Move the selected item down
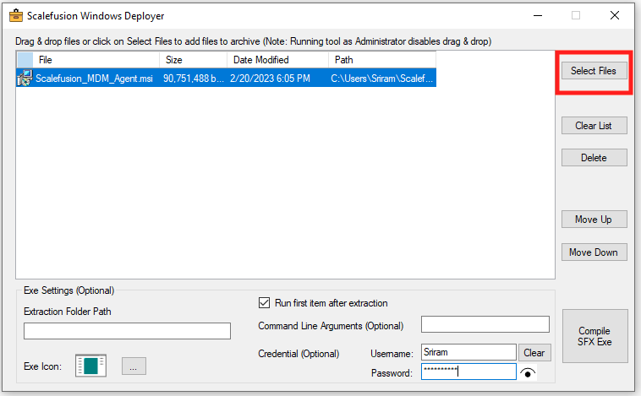The width and height of the screenshot is (641, 396). [x=594, y=252]
